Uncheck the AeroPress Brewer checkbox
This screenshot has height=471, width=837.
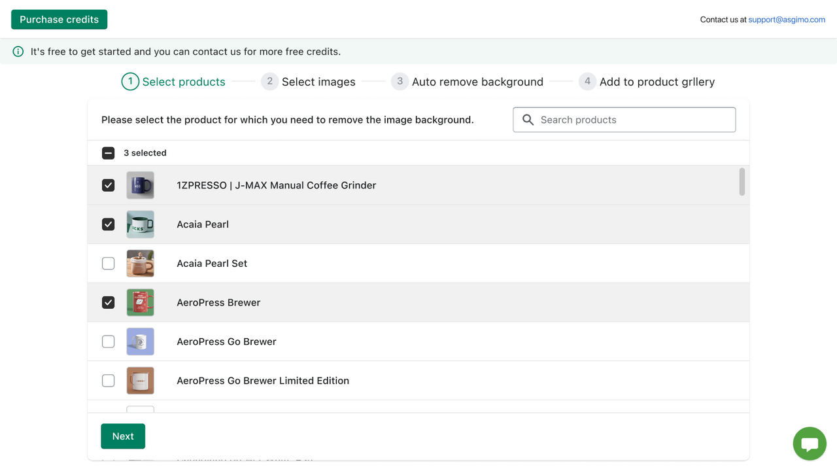pyautogui.click(x=108, y=302)
